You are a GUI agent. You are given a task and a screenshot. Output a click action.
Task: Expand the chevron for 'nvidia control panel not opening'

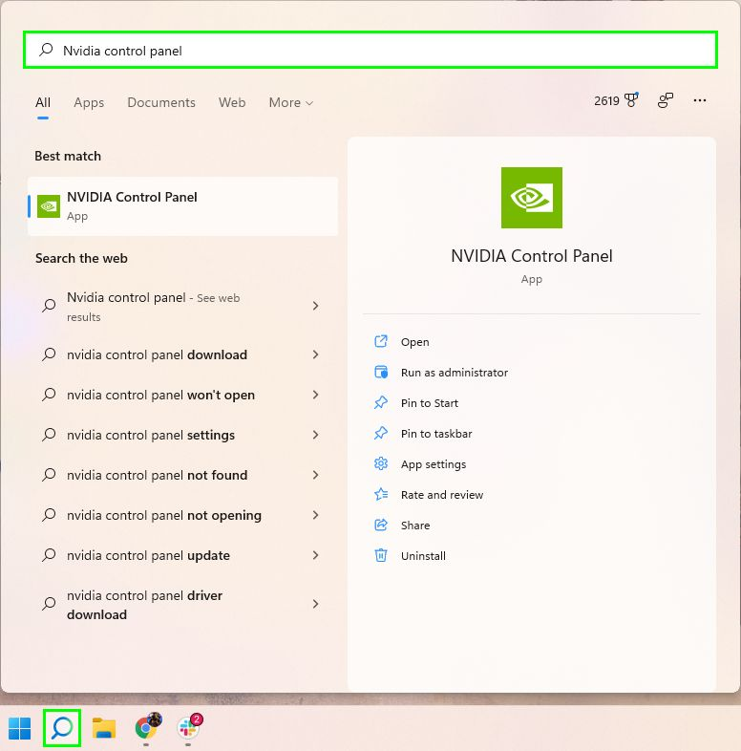point(315,515)
